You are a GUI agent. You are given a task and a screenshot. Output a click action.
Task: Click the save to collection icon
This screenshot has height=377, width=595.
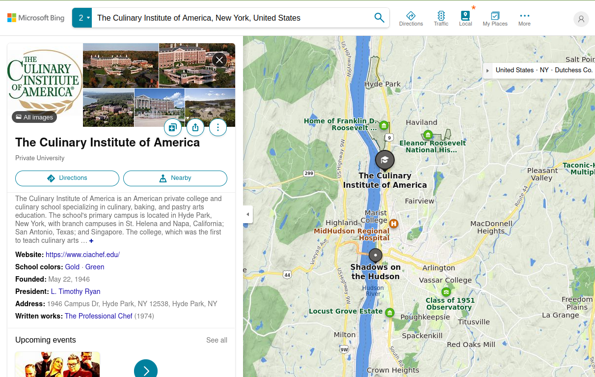click(x=173, y=128)
